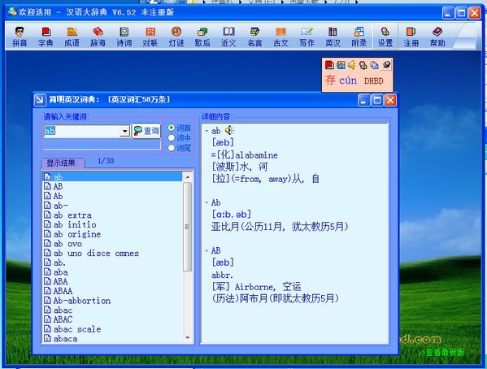Select the 词中 word-middle radio button
The width and height of the screenshot is (487, 369).
coord(172,137)
